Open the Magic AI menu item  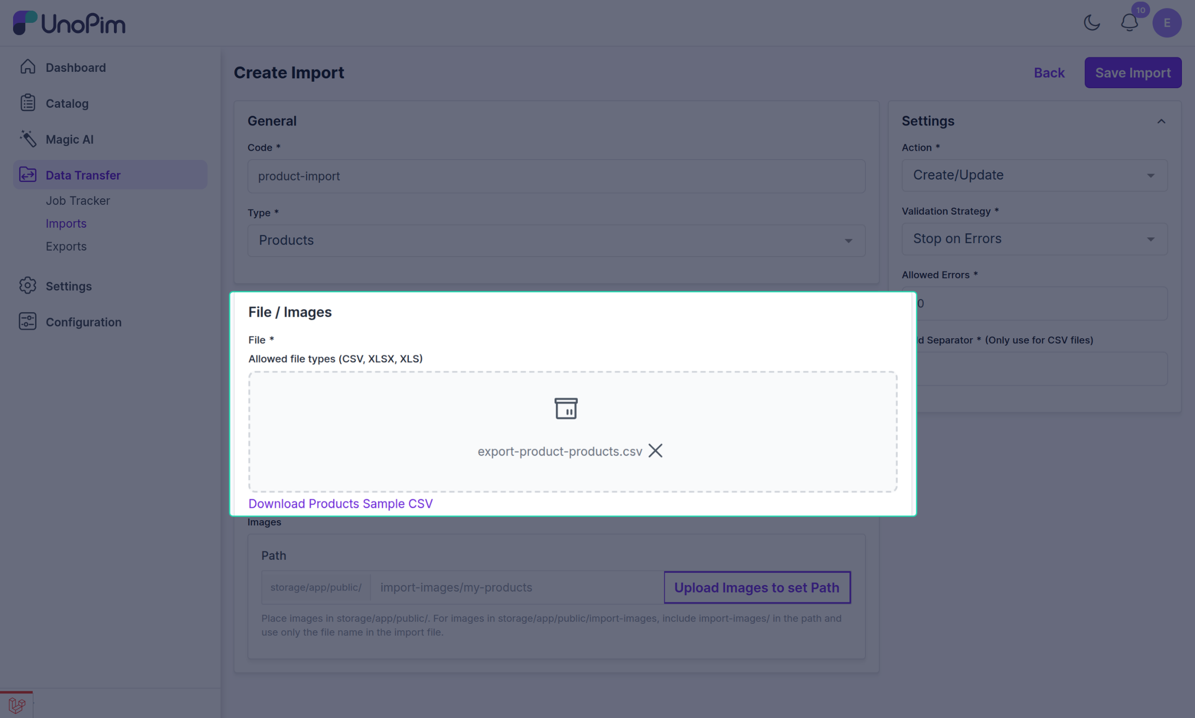tap(69, 139)
